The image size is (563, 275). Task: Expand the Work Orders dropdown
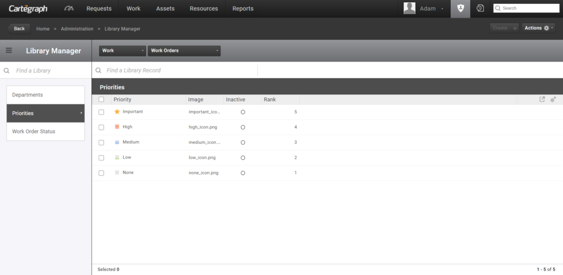tap(184, 50)
